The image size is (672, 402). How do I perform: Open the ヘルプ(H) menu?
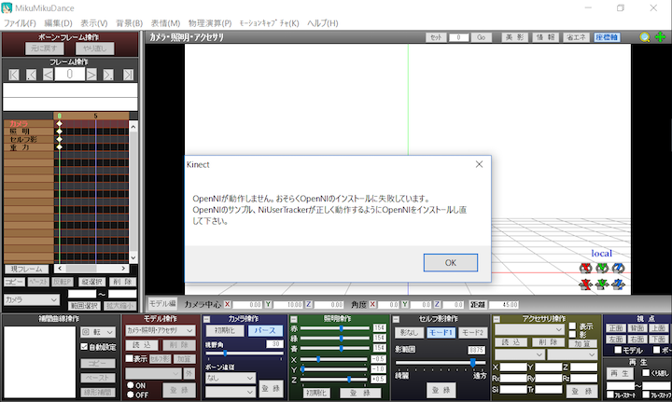[322, 23]
